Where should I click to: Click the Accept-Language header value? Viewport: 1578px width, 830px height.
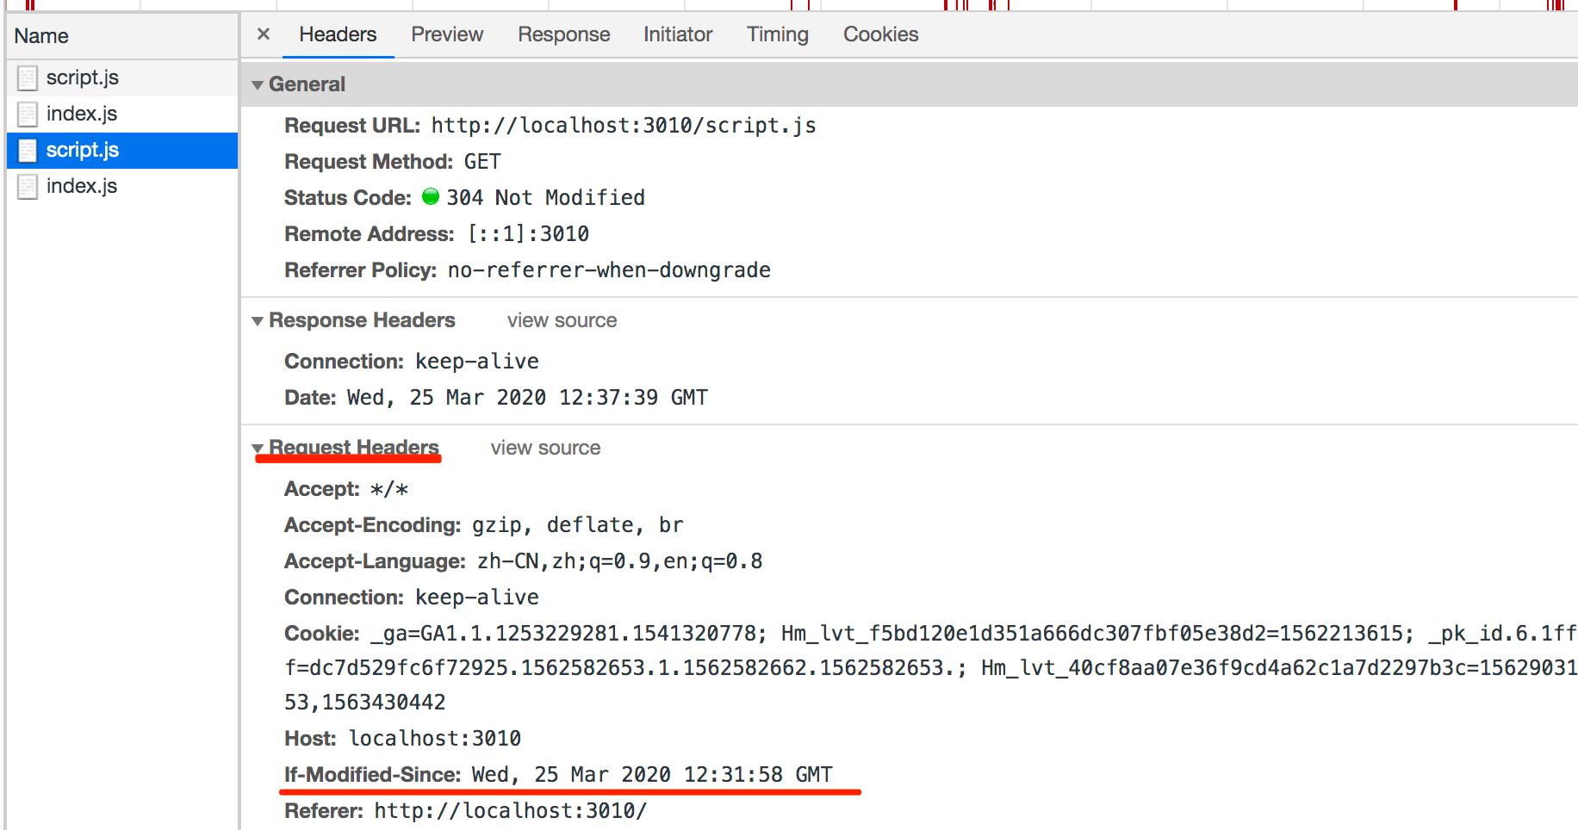coord(620,561)
